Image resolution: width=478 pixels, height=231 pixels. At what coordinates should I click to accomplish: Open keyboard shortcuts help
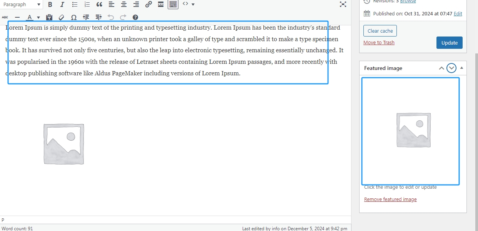coord(135,17)
